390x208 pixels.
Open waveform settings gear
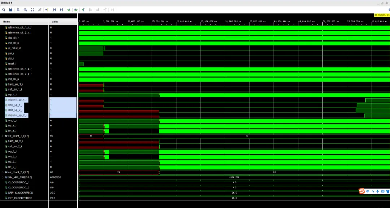pyautogui.click(x=389, y=10)
